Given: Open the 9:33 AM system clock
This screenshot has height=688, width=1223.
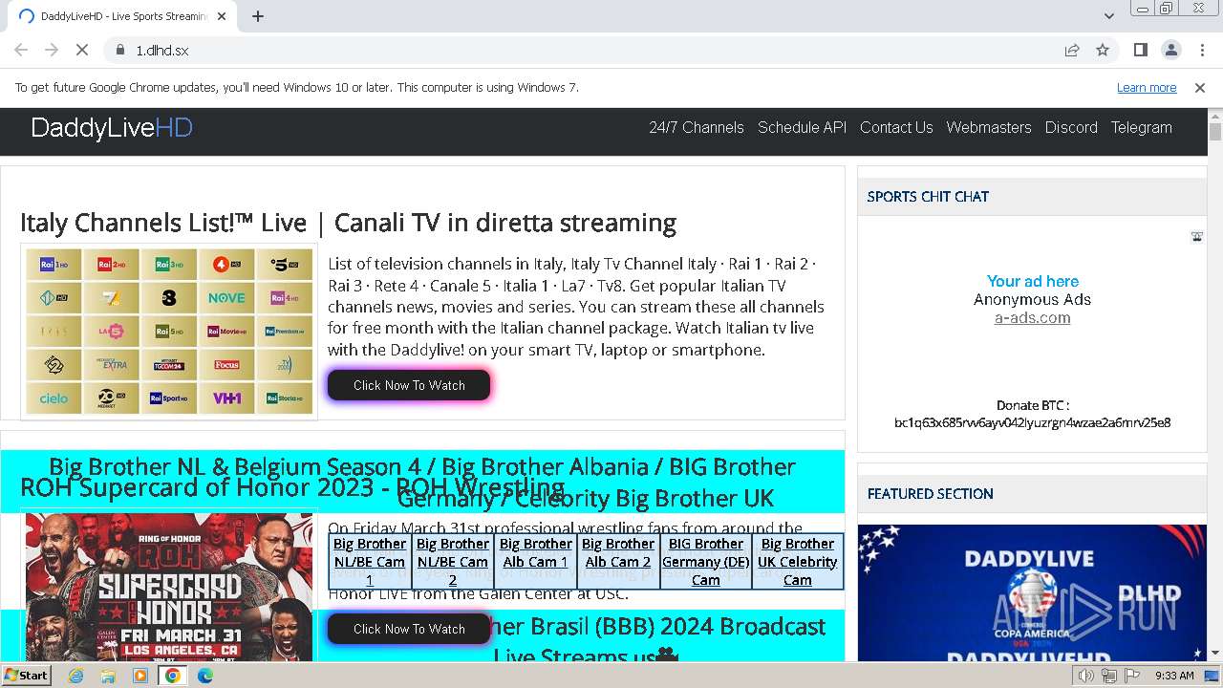Looking at the screenshot, I should coord(1174,676).
